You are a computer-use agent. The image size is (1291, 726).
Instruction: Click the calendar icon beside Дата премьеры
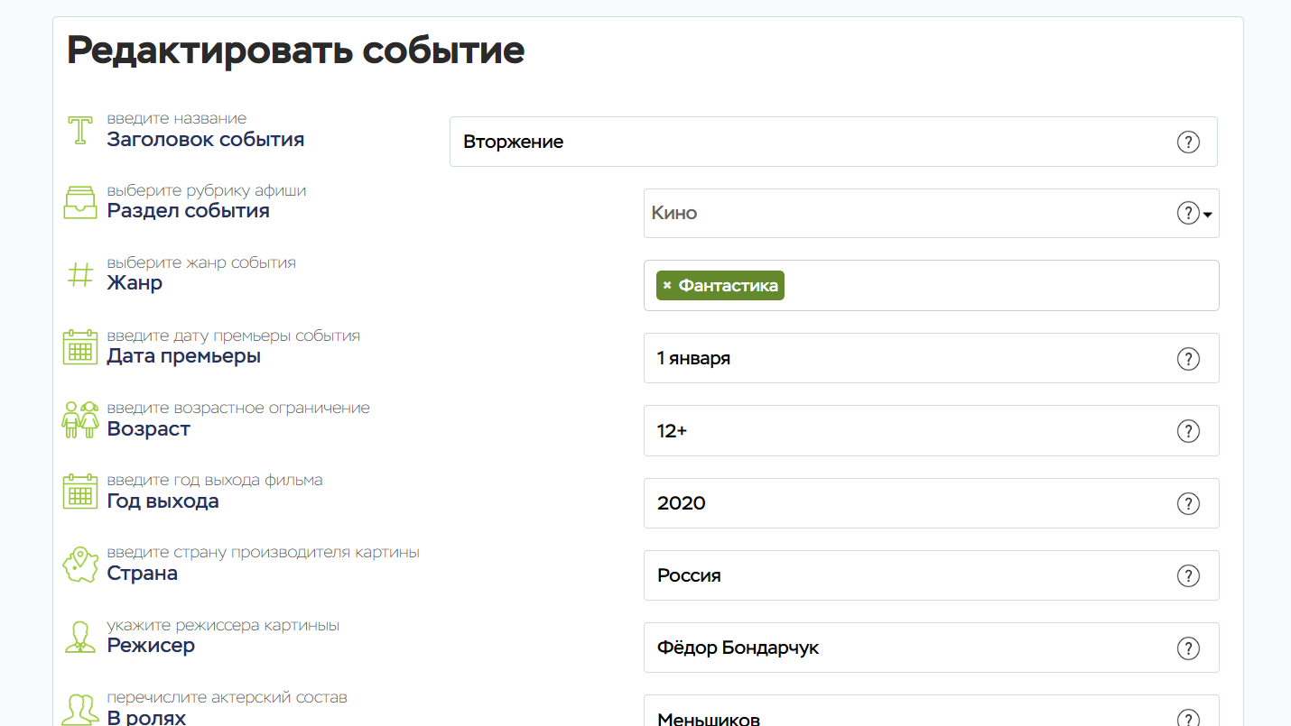pos(79,347)
